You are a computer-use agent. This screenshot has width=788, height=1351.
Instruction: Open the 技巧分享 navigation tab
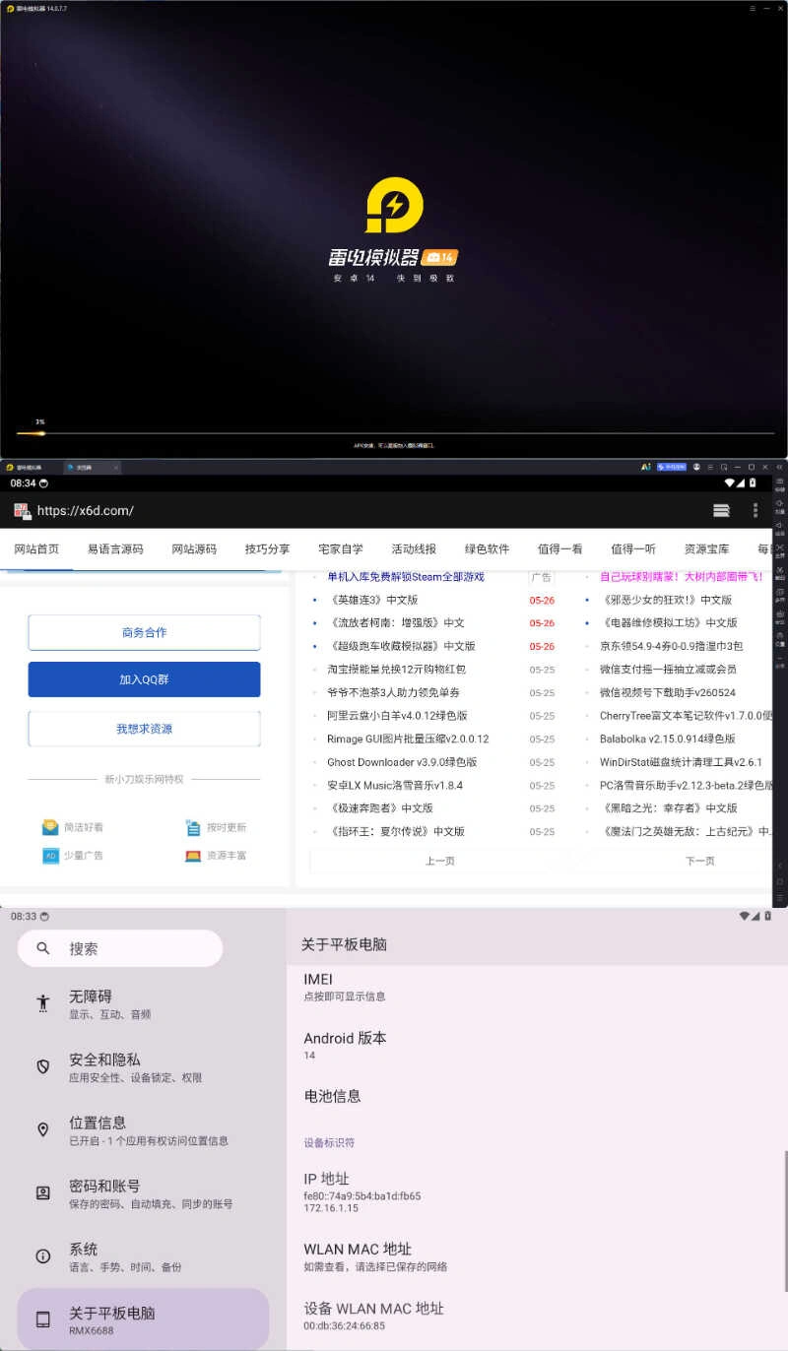267,549
